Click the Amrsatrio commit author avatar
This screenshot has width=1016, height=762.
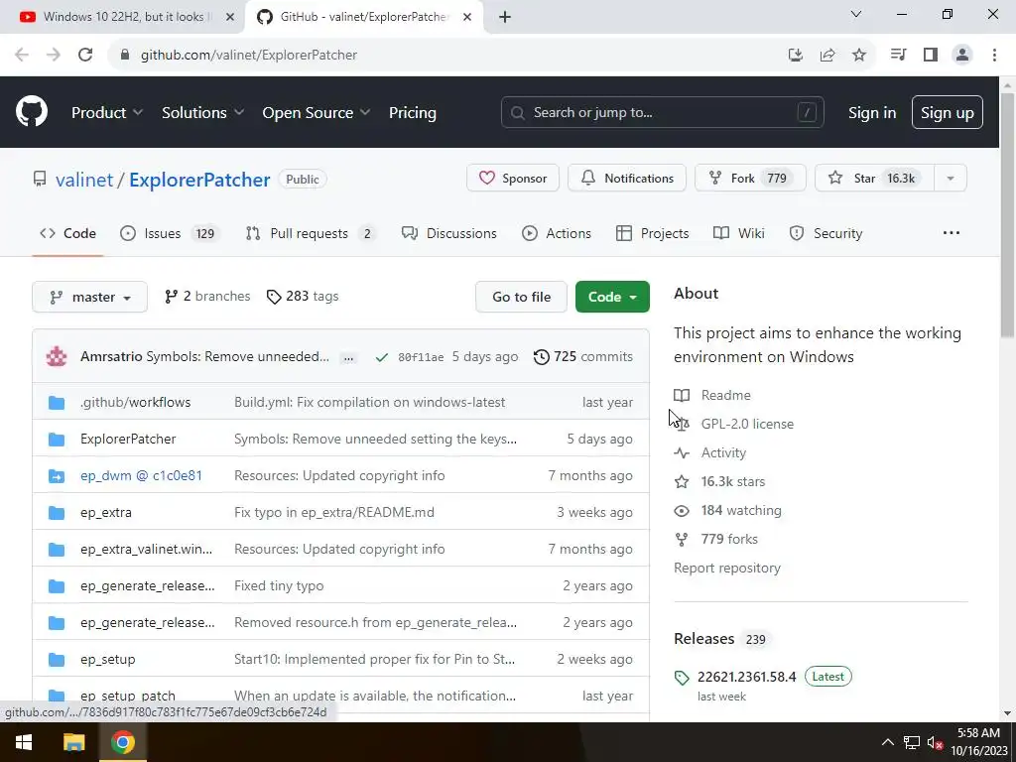click(57, 356)
